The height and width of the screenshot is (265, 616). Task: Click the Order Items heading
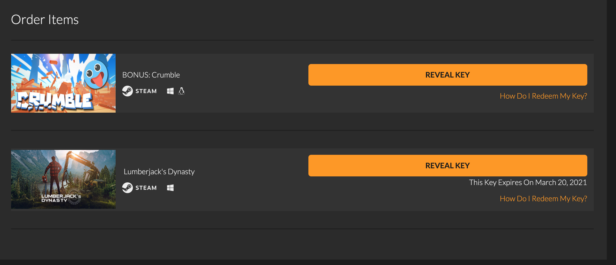45,19
